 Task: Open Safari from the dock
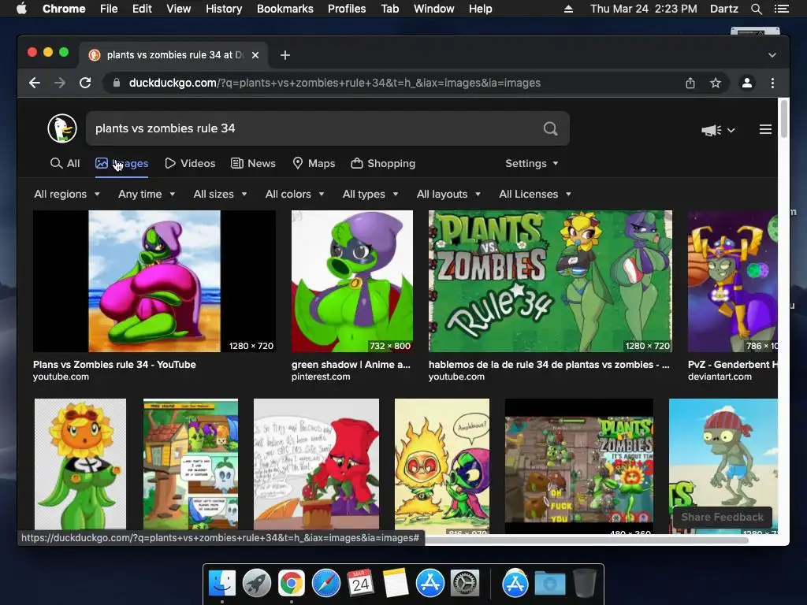pos(325,584)
